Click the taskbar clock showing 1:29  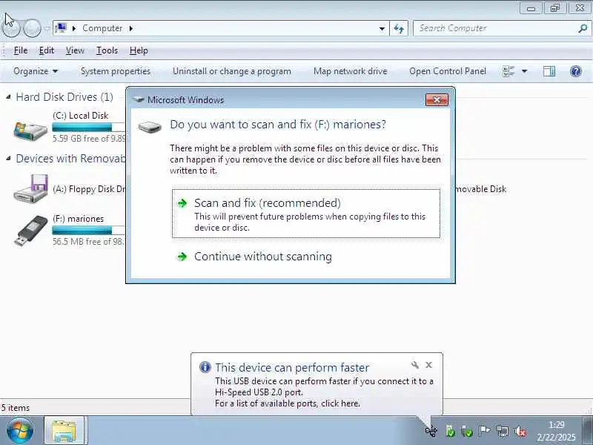tap(557, 424)
